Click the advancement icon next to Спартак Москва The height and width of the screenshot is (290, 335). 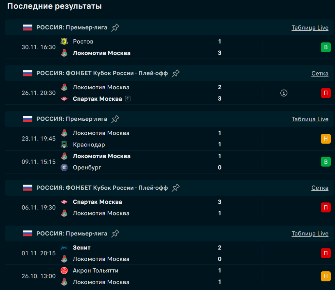pyautogui.click(x=128, y=99)
